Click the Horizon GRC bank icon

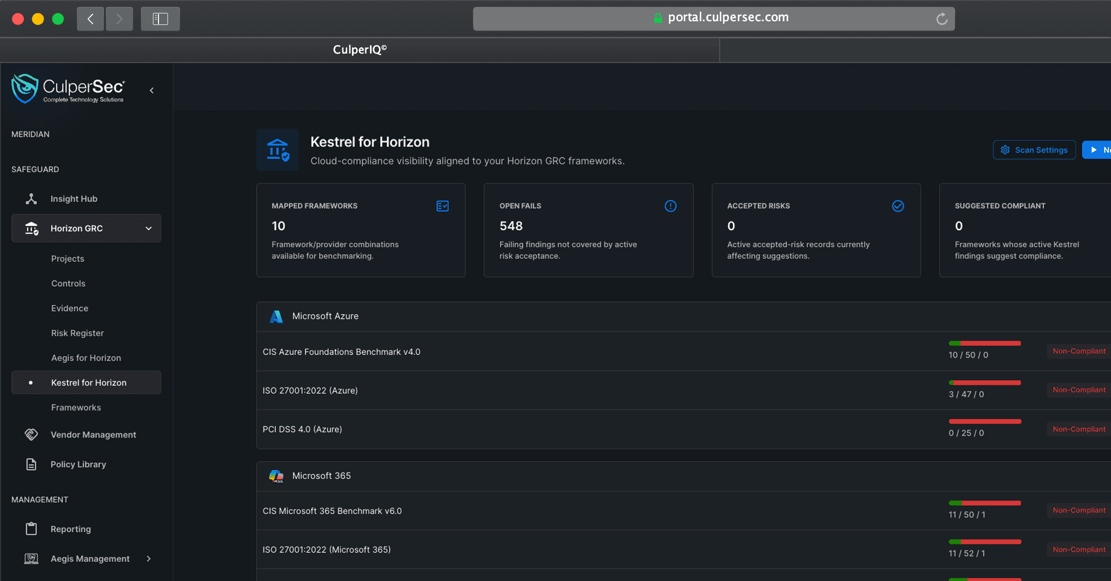[31, 228]
